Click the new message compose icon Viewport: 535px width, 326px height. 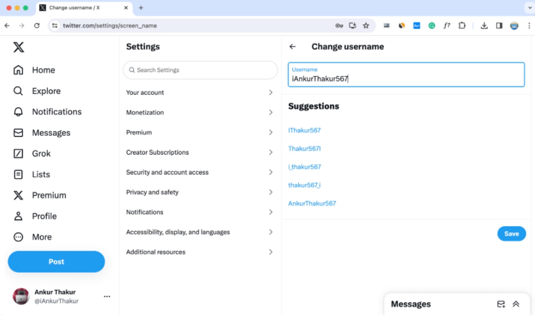click(x=501, y=304)
